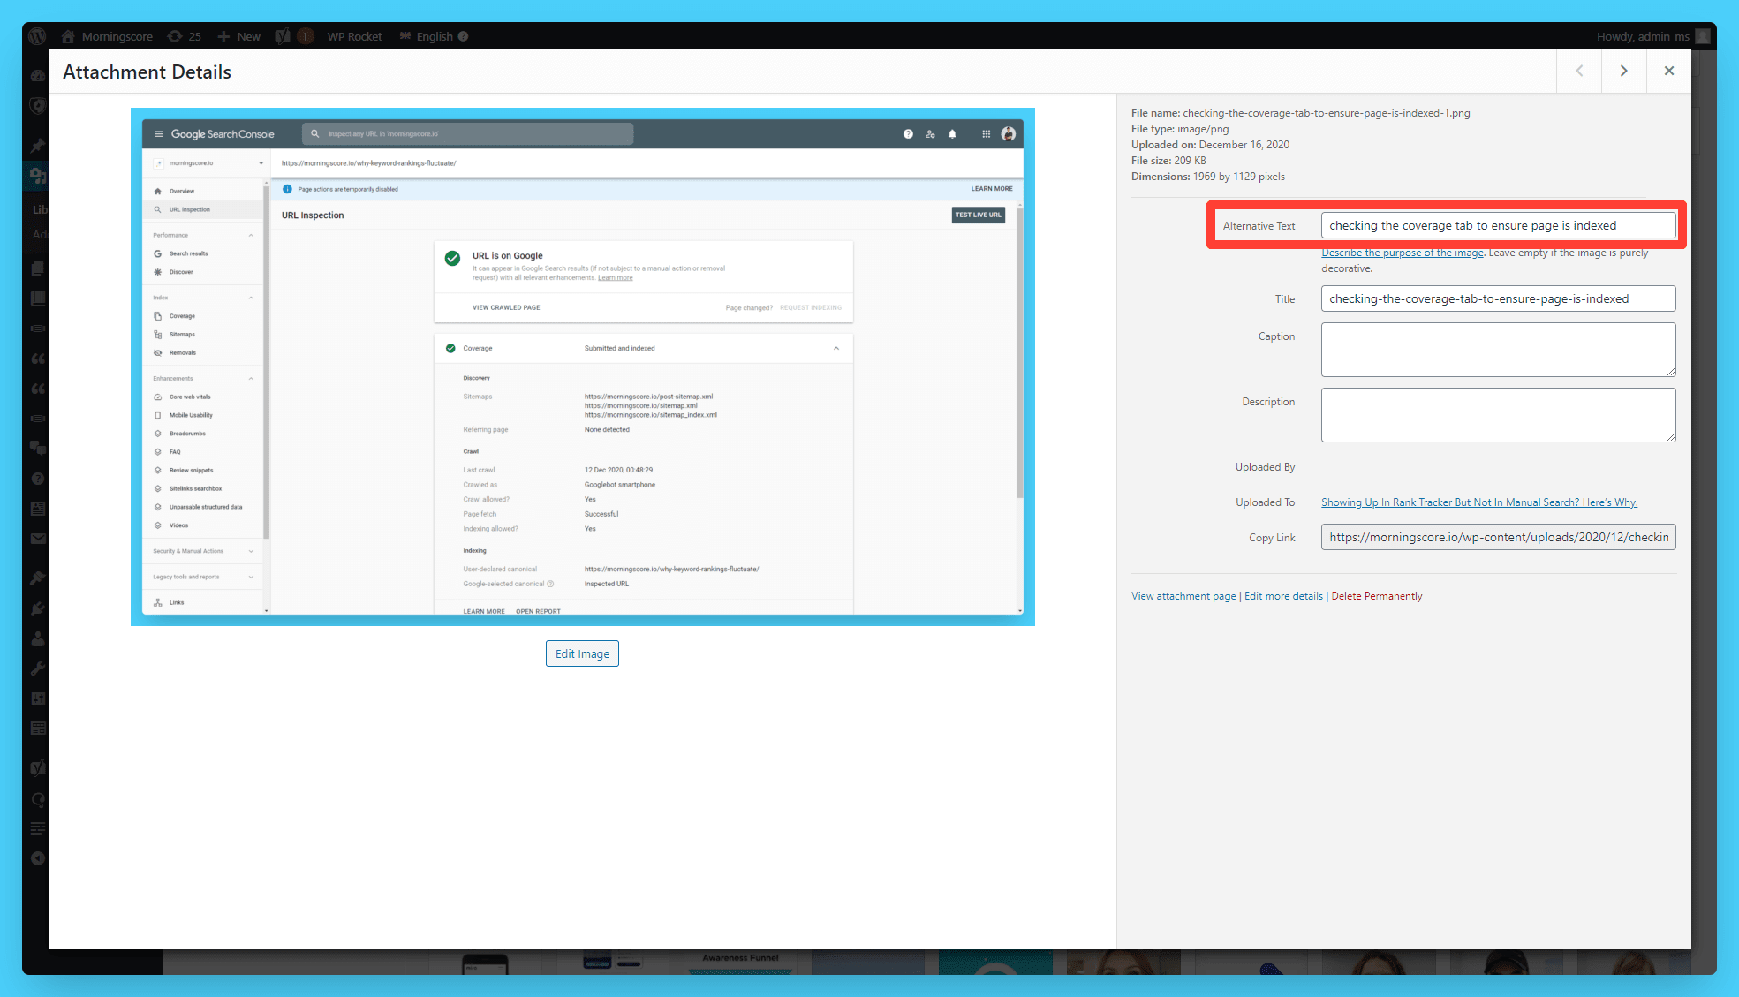Image resolution: width=1739 pixels, height=997 pixels.
Task: Click the forward navigation arrow button
Action: [1623, 71]
